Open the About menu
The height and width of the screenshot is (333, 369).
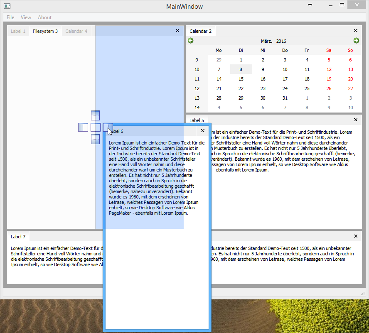click(x=45, y=17)
